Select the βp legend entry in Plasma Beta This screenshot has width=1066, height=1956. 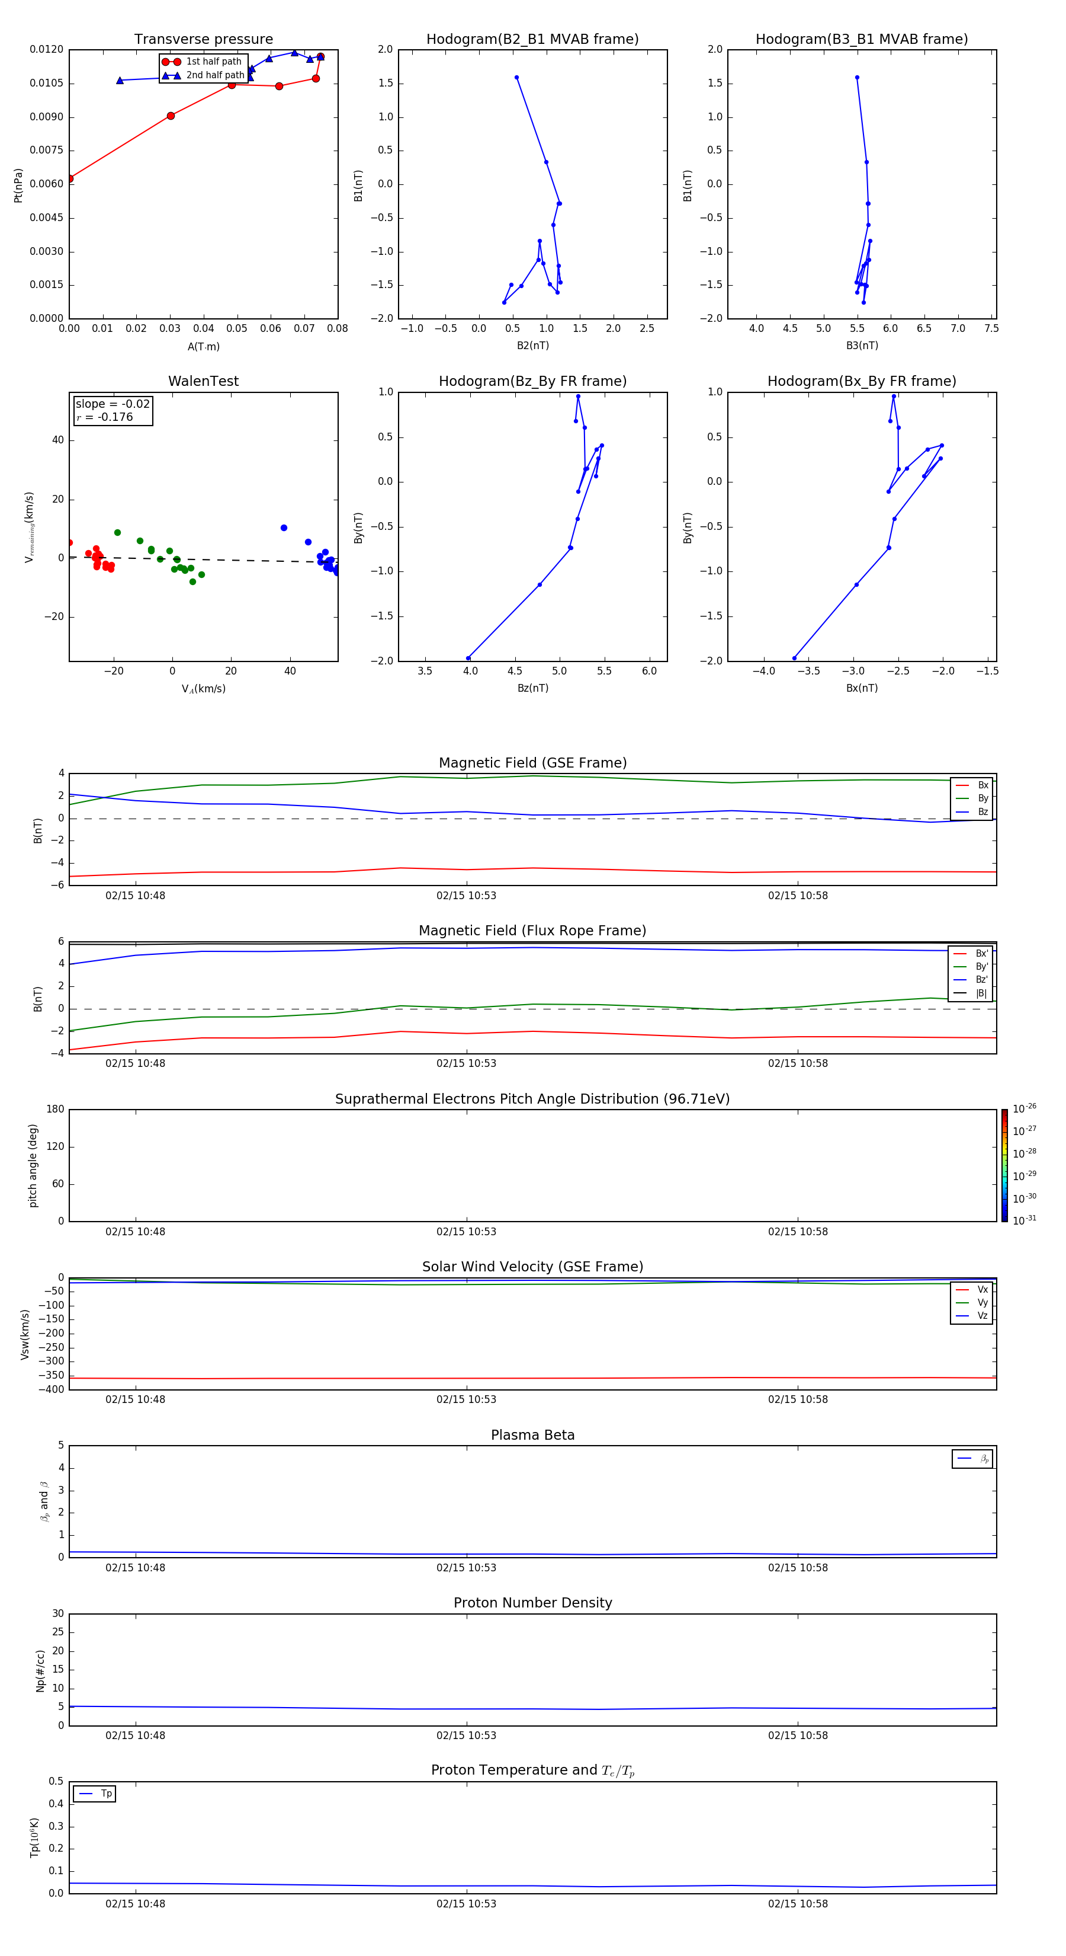(974, 1459)
